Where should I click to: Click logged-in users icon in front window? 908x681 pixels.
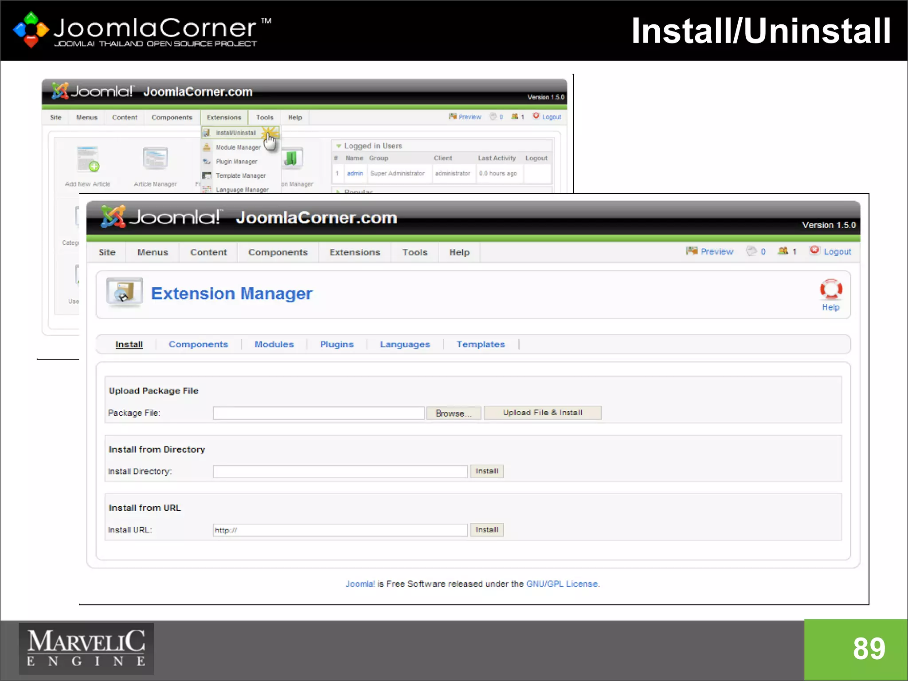pos(783,251)
